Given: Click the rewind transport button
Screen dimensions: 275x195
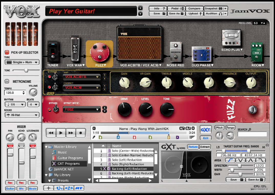Looking at the screenshot, I should pos(51,133).
